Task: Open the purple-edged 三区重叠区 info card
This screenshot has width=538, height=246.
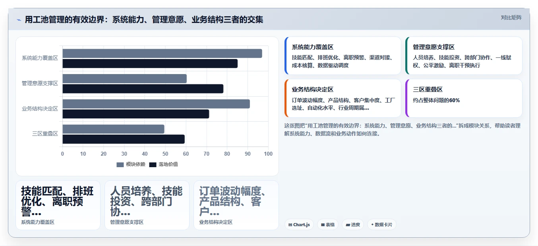Action: (464, 98)
